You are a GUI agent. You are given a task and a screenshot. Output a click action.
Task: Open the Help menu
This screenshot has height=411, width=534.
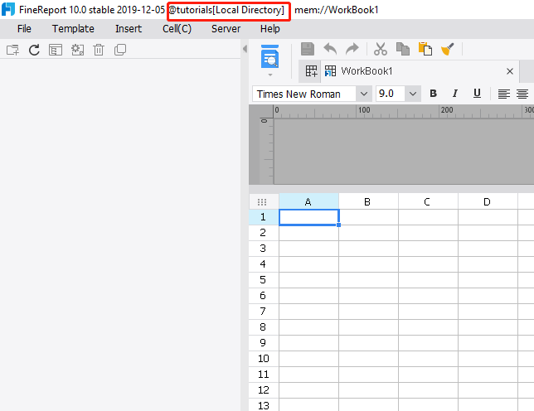pyautogui.click(x=270, y=29)
